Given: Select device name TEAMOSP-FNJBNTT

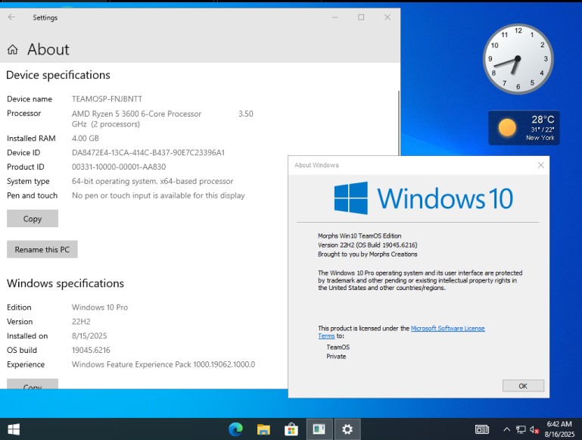Looking at the screenshot, I should click(x=107, y=98).
